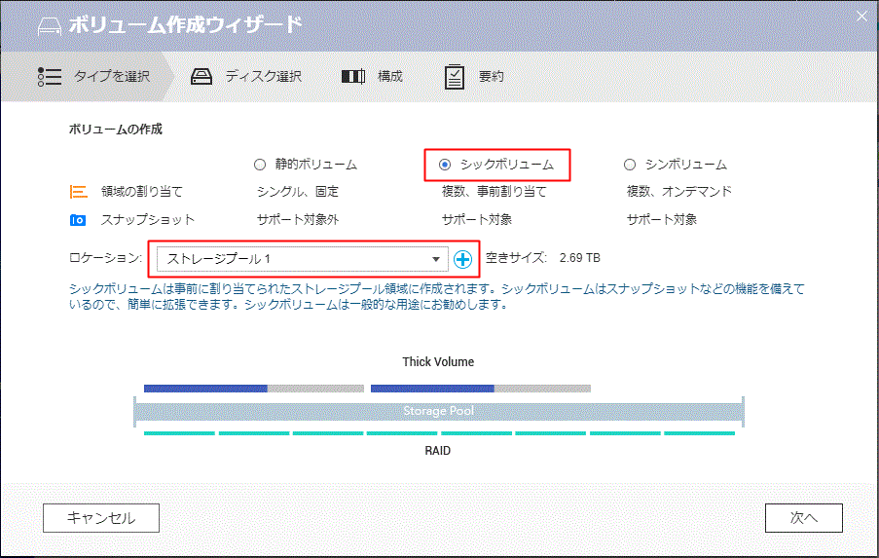This screenshot has height=558, width=879.
Task: Click the 次へ button
Action: (x=803, y=518)
